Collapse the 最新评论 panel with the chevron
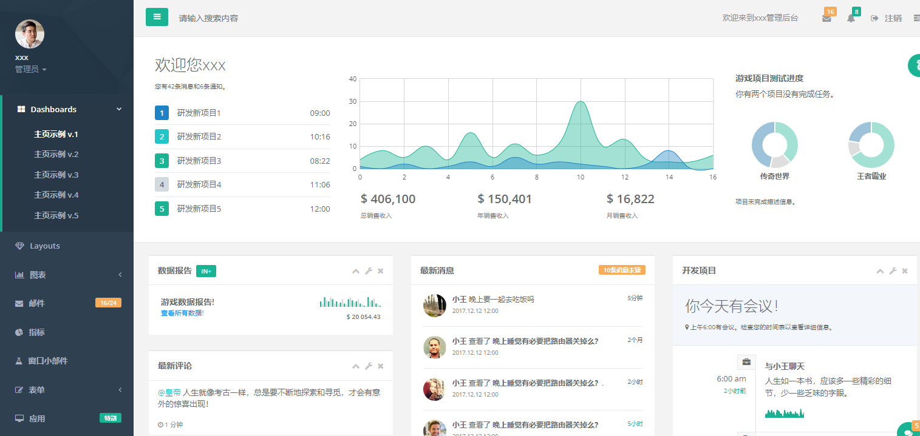Image resolution: width=920 pixels, height=436 pixels. [x=356, y=366]
